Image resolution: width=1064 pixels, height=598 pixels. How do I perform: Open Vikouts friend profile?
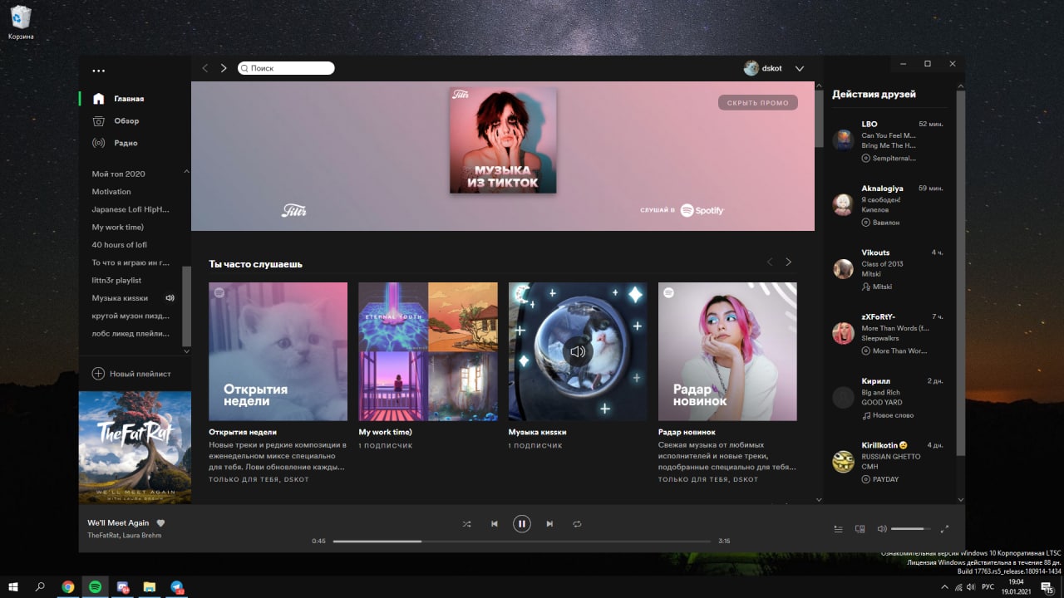(875, 252)
